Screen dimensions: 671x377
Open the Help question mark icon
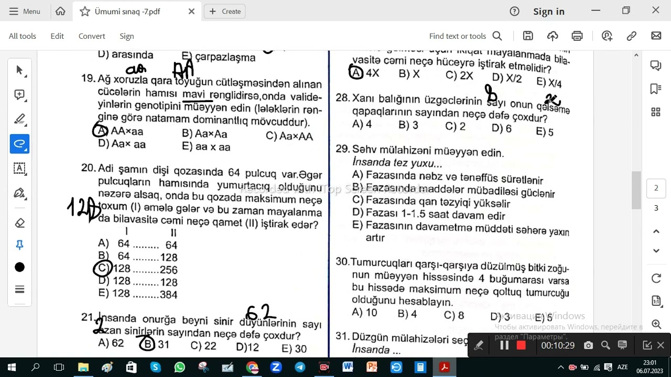(x=514, y=11)
